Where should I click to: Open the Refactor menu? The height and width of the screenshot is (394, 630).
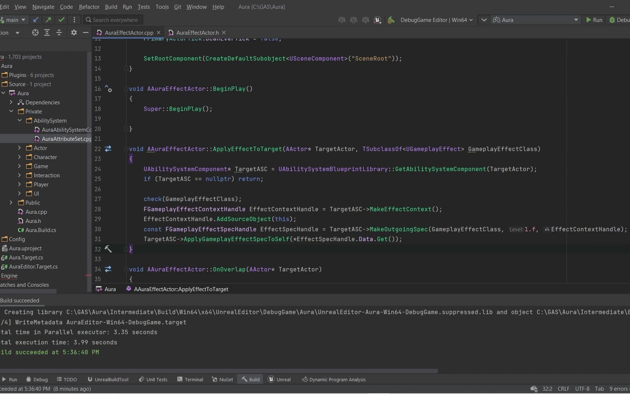(x=89, y=7)
